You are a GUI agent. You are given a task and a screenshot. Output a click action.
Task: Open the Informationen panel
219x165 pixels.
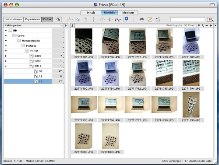coord(14,19)
